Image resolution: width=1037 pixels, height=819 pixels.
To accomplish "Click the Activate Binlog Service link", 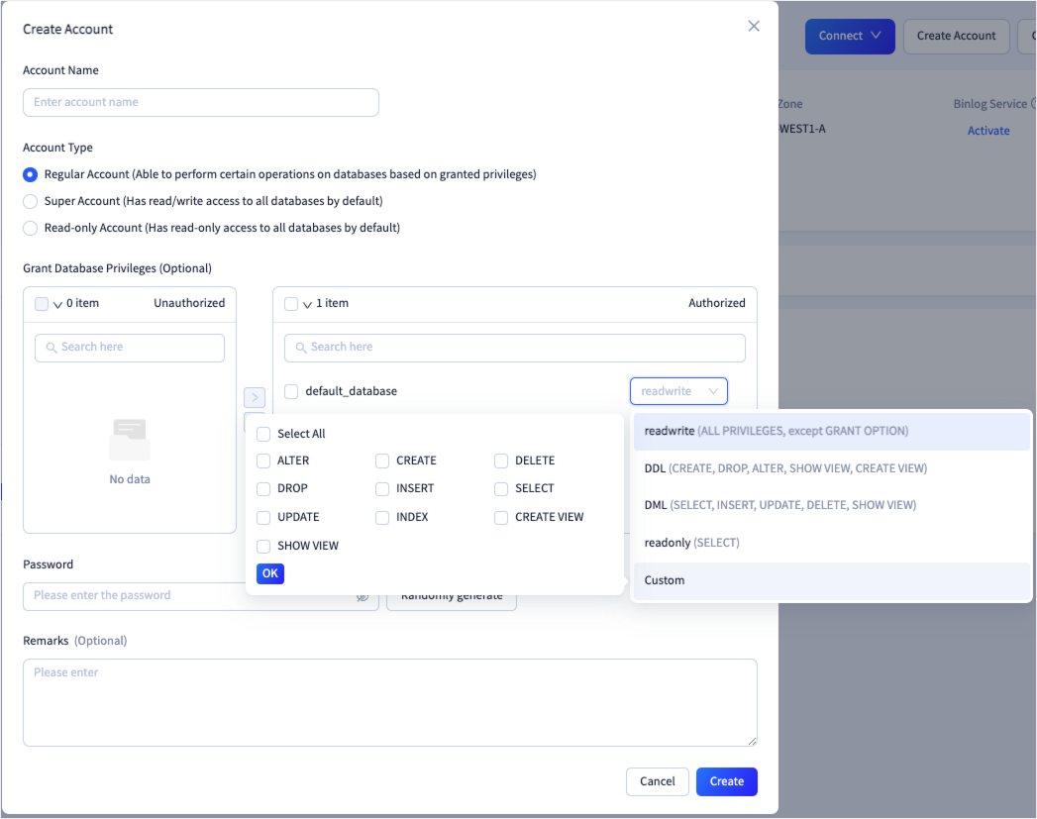I will pos(987,131).
